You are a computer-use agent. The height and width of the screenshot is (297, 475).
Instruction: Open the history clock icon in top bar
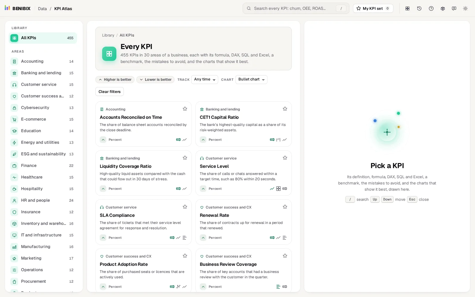point(419,9)
